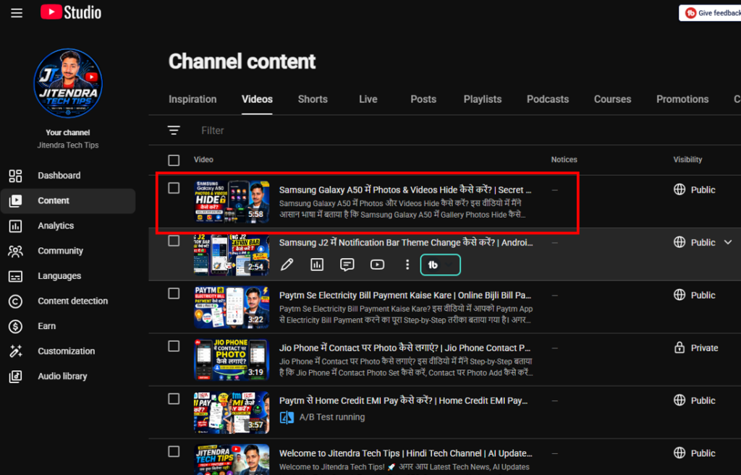This screenshot has height=475, width=741.
Task: Open Samsung Galaxy A50 video title link
Action: [x=405, y=190]
